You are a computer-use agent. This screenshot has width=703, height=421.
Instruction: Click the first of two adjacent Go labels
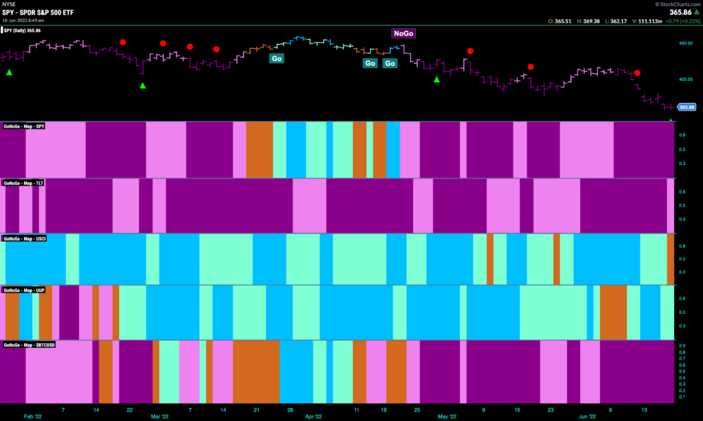(x=370, y=63)
